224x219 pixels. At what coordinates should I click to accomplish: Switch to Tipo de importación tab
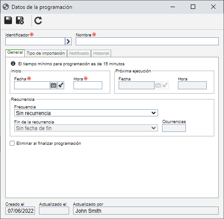click(46, 53)
